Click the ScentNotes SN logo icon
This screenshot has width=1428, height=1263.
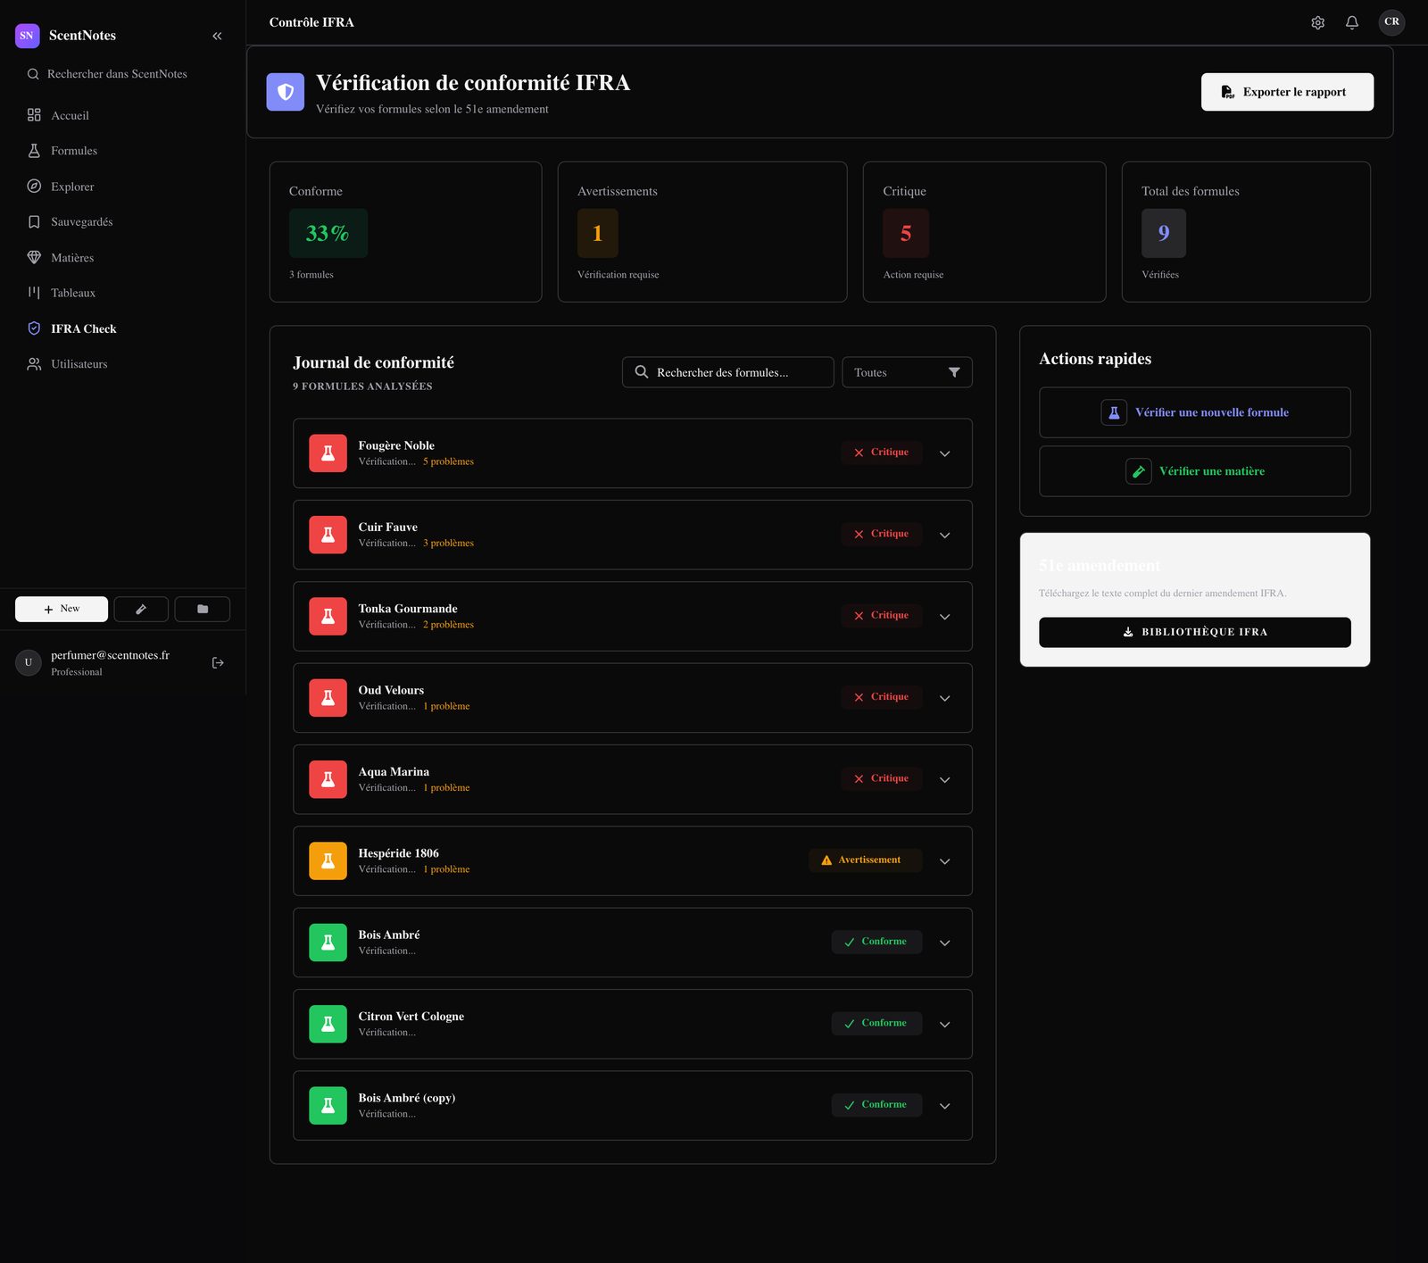pos(28,36)
